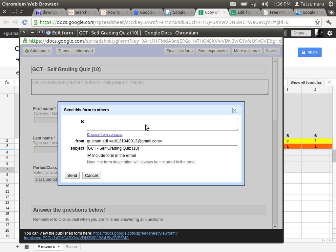Screen dimensions: 336x252
Task: Open the all sheets list icon
Action: (x=27, y=247)
